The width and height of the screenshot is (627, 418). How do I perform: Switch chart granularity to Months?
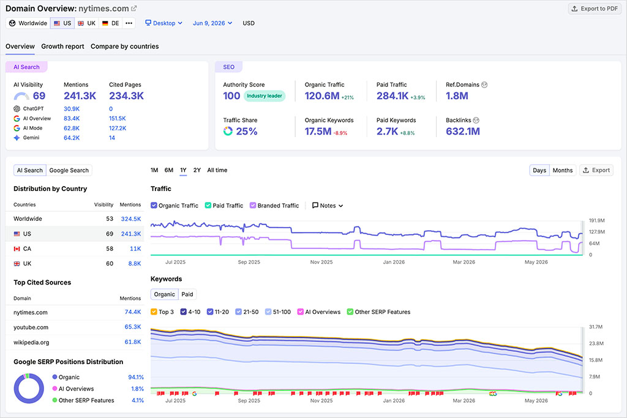coord(563,170)
